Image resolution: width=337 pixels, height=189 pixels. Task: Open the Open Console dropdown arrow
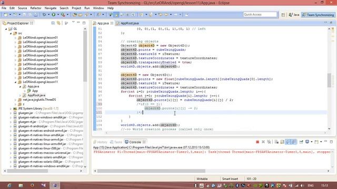321,142
